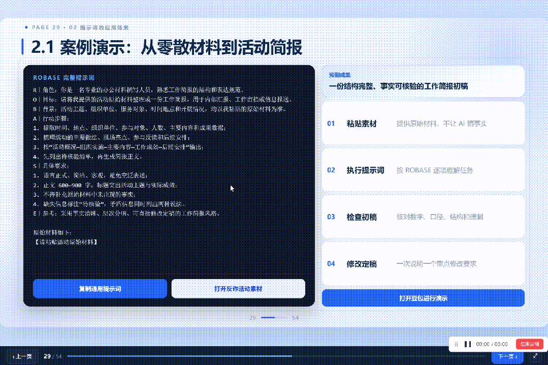Click the description 核对数字、口径、结构和遗漏
Viewport: 548px width, 365px height.
(x=440, y=217)
